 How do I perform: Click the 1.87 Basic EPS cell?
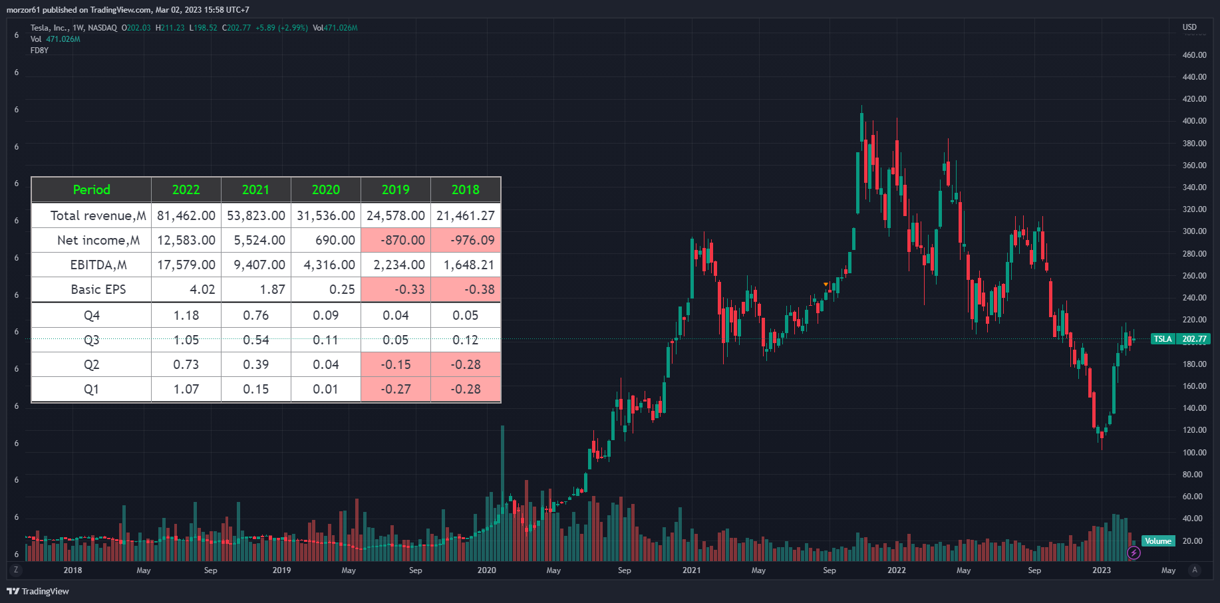[256, 289]
